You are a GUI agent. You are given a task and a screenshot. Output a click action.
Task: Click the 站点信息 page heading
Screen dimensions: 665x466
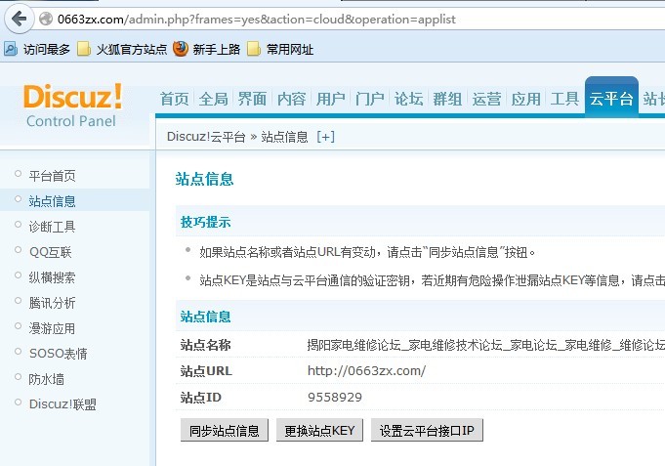coord(204,179)
